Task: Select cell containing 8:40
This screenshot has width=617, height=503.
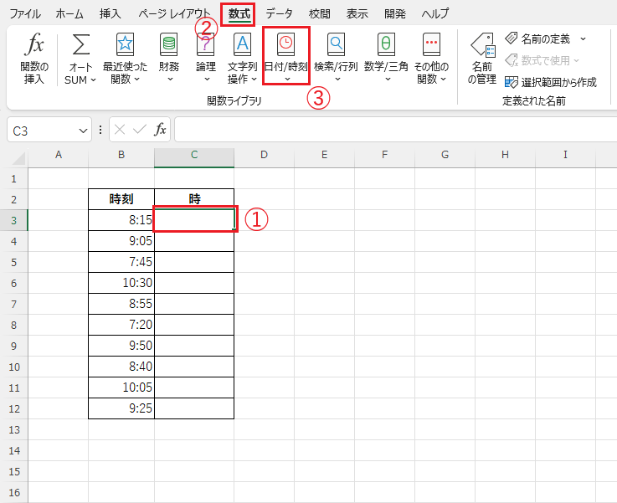Action: (x=121, y=366)
